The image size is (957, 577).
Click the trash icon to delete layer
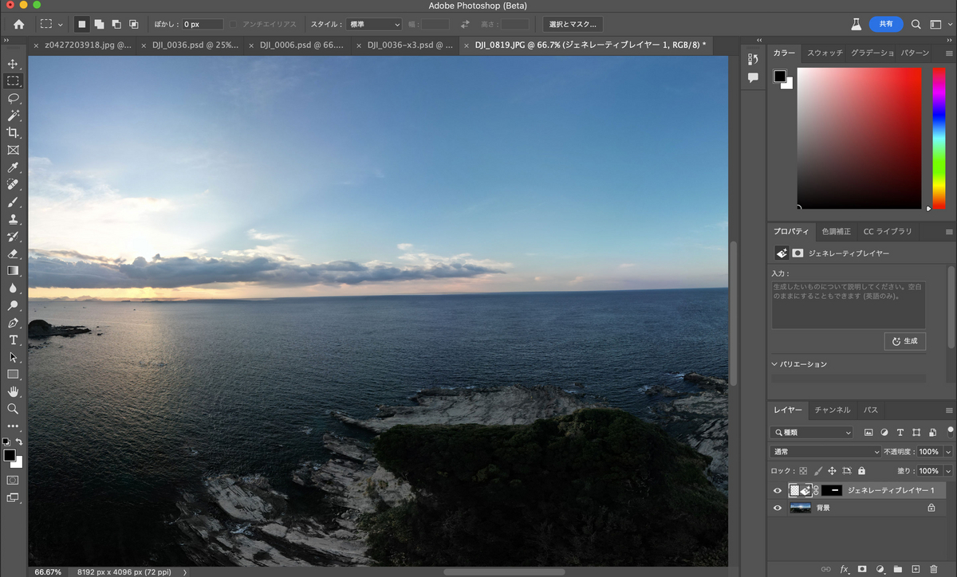coord(933,569)
